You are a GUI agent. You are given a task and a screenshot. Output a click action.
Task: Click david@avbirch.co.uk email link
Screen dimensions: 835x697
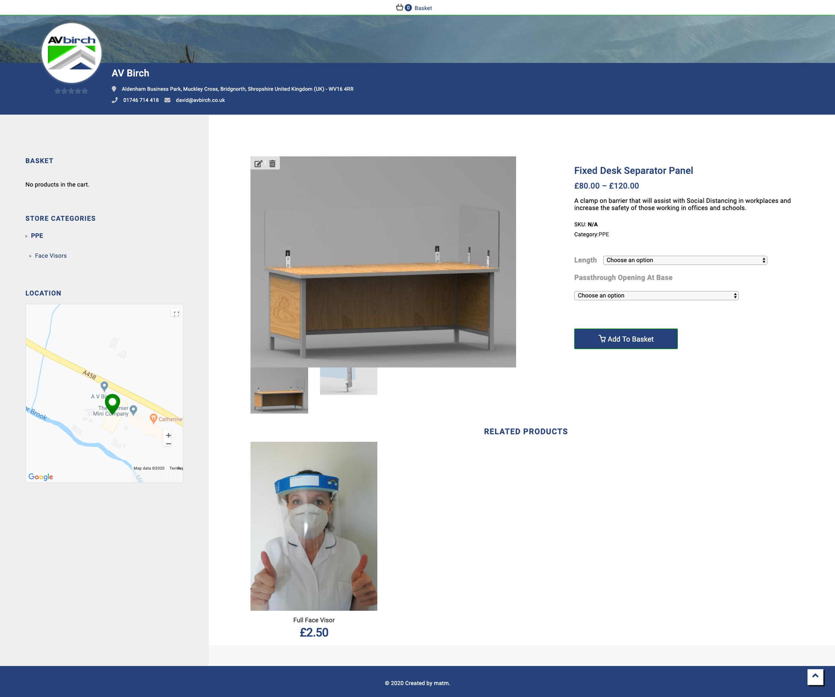point(200,100)
